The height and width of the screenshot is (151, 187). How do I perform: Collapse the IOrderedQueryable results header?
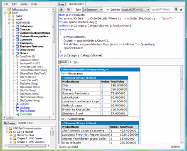click(x=62, y=69)
